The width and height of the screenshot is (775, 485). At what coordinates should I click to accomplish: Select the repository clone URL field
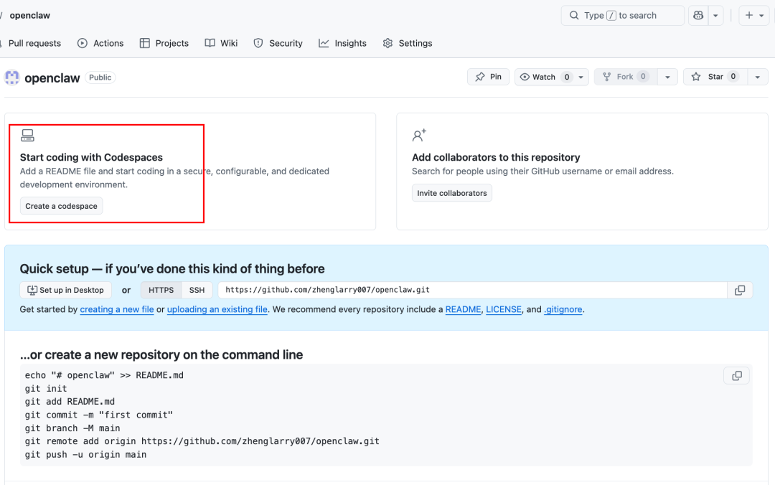tap(472, 290)
